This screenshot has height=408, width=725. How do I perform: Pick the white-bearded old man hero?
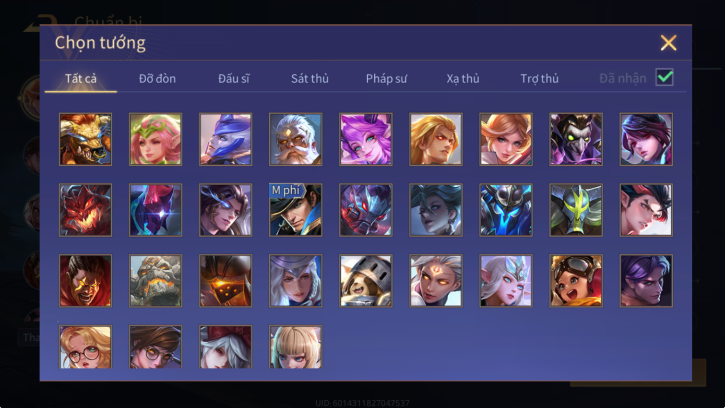click(x=296, y=139)
